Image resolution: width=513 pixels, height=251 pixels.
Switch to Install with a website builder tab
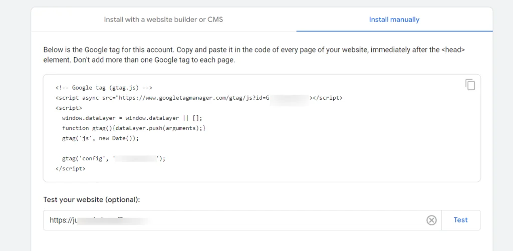[164, 20]
